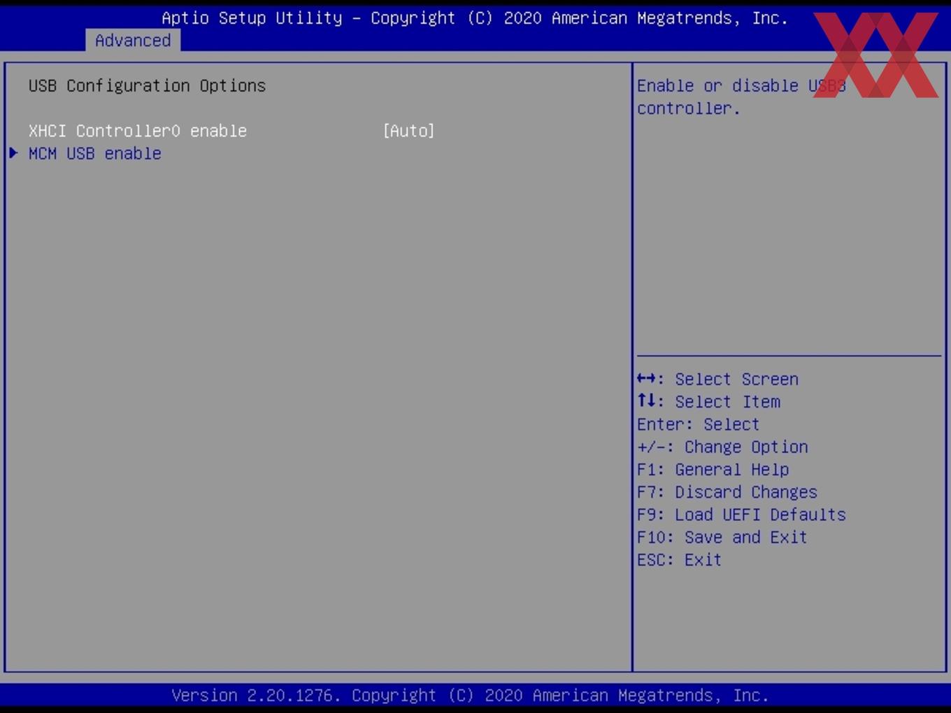Click the '+/-: Change Option' hint
The width and height of the screenshot is (951, 713).
[722, 447]
